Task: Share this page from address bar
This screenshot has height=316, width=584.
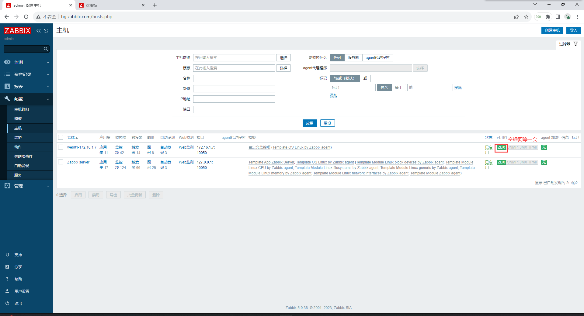Action: 516,17
